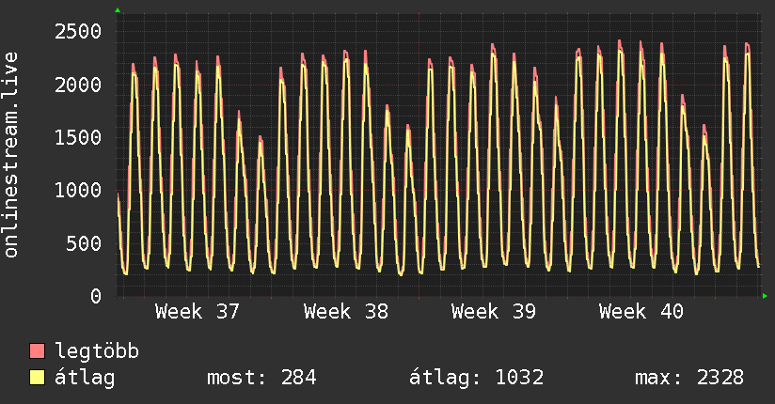Click the green arrow atop the y-axis
The height and width of the screenshot is (404, 775).
pos(118,10)
